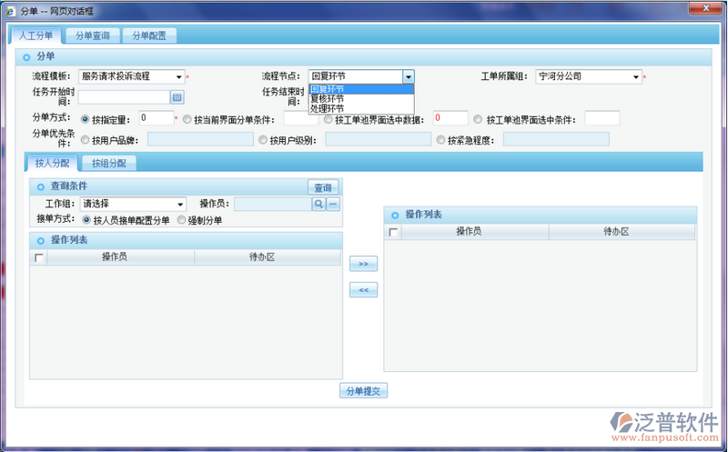This screenshot has width=728, height=452.
Task: Open the 工作组 请选择 dropdown
Action: pyautogui.click(x=133, y=204)
